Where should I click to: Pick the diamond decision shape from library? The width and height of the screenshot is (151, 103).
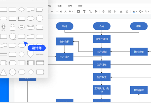point(21,9)
